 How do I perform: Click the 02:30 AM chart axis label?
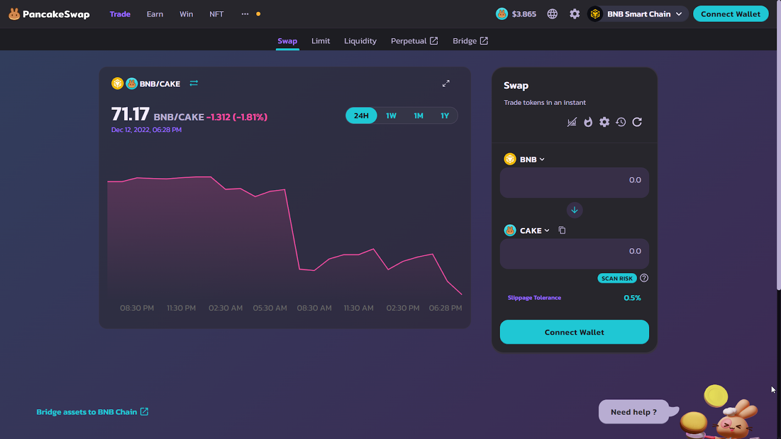click(226, 308)
